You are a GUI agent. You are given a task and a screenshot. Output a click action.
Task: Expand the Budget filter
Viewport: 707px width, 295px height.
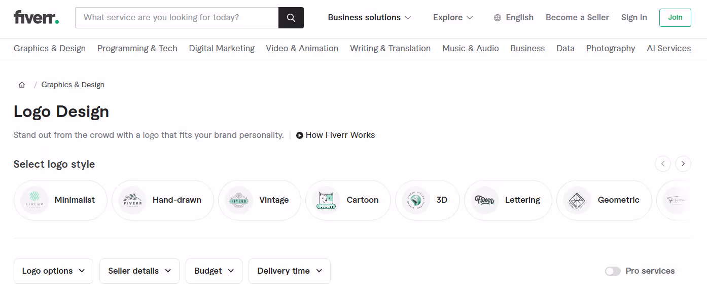[x=214, y=271]
